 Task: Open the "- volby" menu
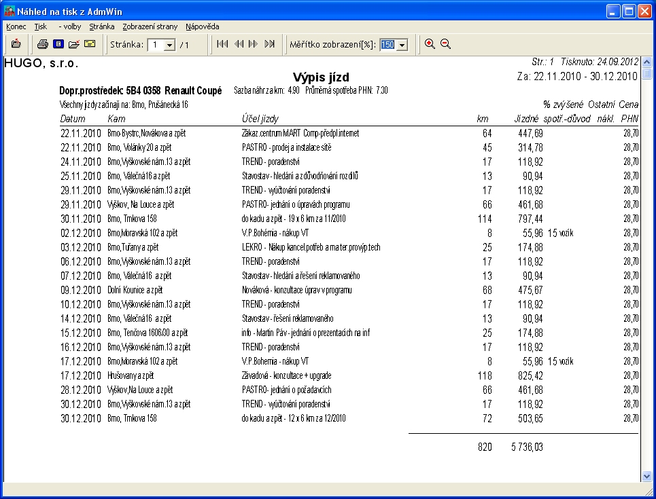coord(70,26)
